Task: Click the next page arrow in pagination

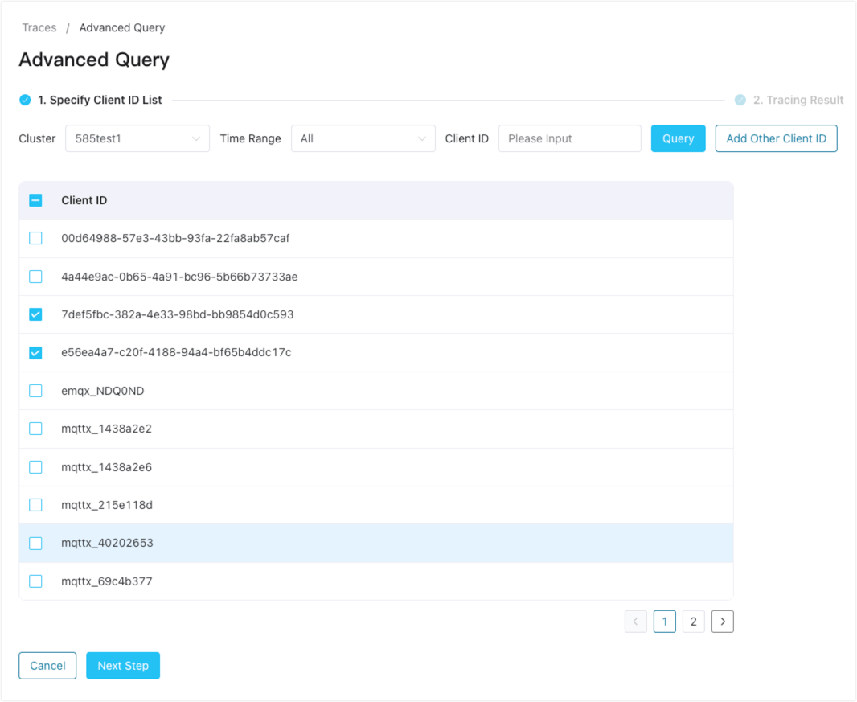Action: [x=722, y=621]
